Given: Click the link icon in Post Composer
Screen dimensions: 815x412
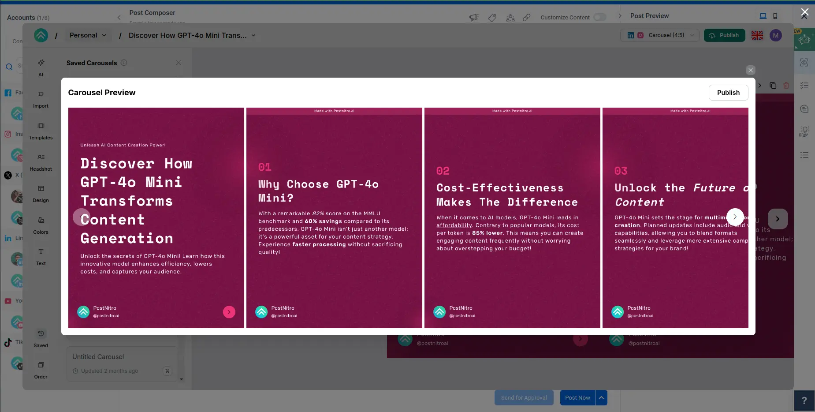Looking at the screenshot, I should click(x=527, y=17).
